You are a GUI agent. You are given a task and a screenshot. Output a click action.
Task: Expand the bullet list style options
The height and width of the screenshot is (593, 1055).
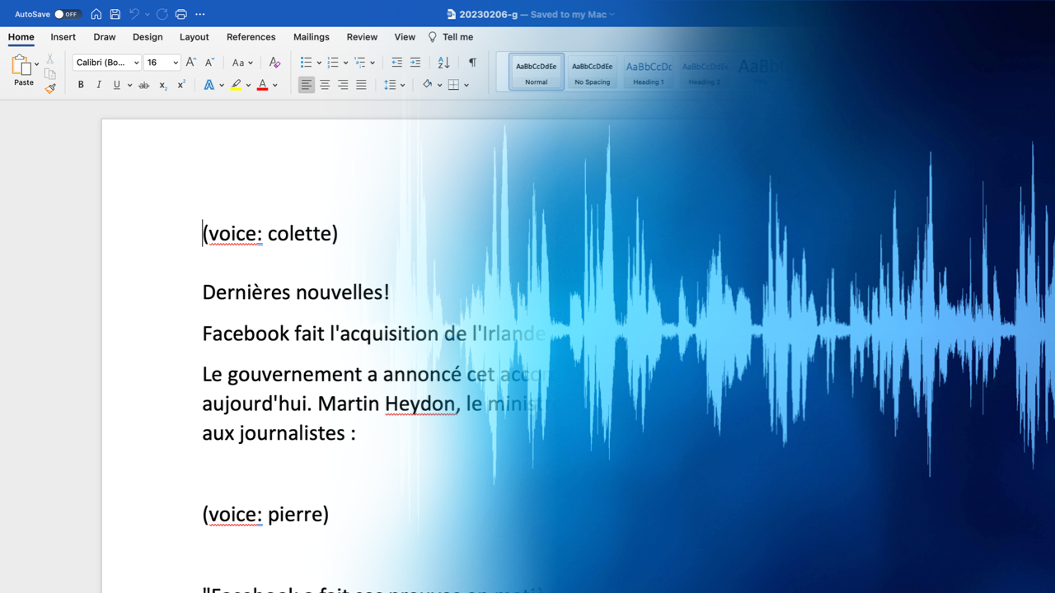[319, 63]
